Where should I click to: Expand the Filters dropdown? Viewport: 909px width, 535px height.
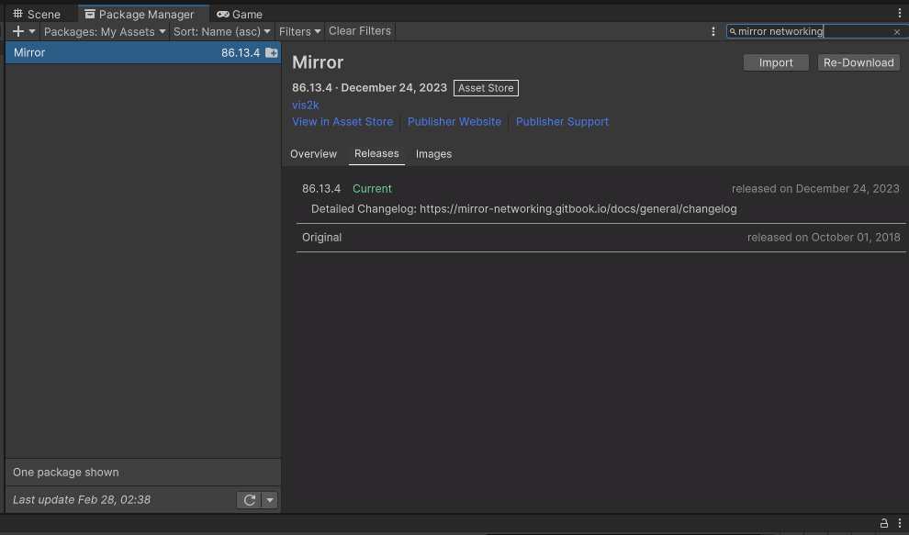(300, 31)
